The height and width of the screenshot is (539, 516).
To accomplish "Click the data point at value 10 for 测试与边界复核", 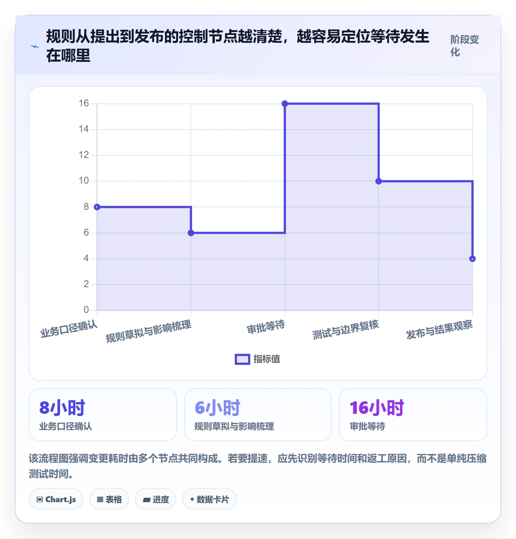I will [x=379, y=181].
